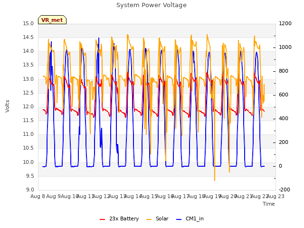Click the 14.0 left axis label
Screen dimensions: 304x228
[x=28, y=51]
